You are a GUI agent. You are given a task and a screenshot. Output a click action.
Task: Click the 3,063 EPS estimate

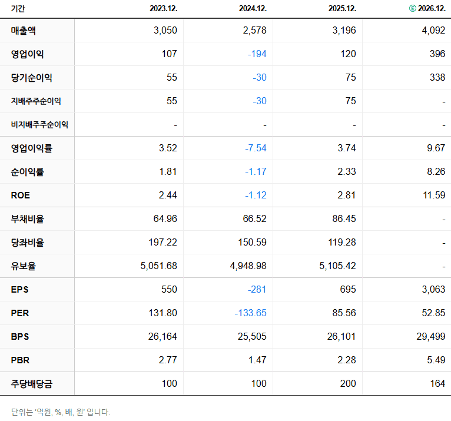(434, 290)
